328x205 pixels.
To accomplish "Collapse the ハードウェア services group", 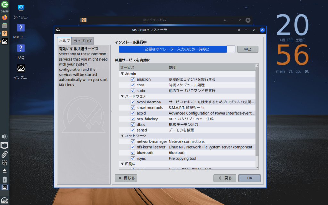I will pyautogui.click(x=122, y=96).
